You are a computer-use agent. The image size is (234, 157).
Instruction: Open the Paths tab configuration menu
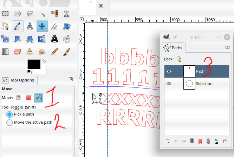click(x=227, y=47)
